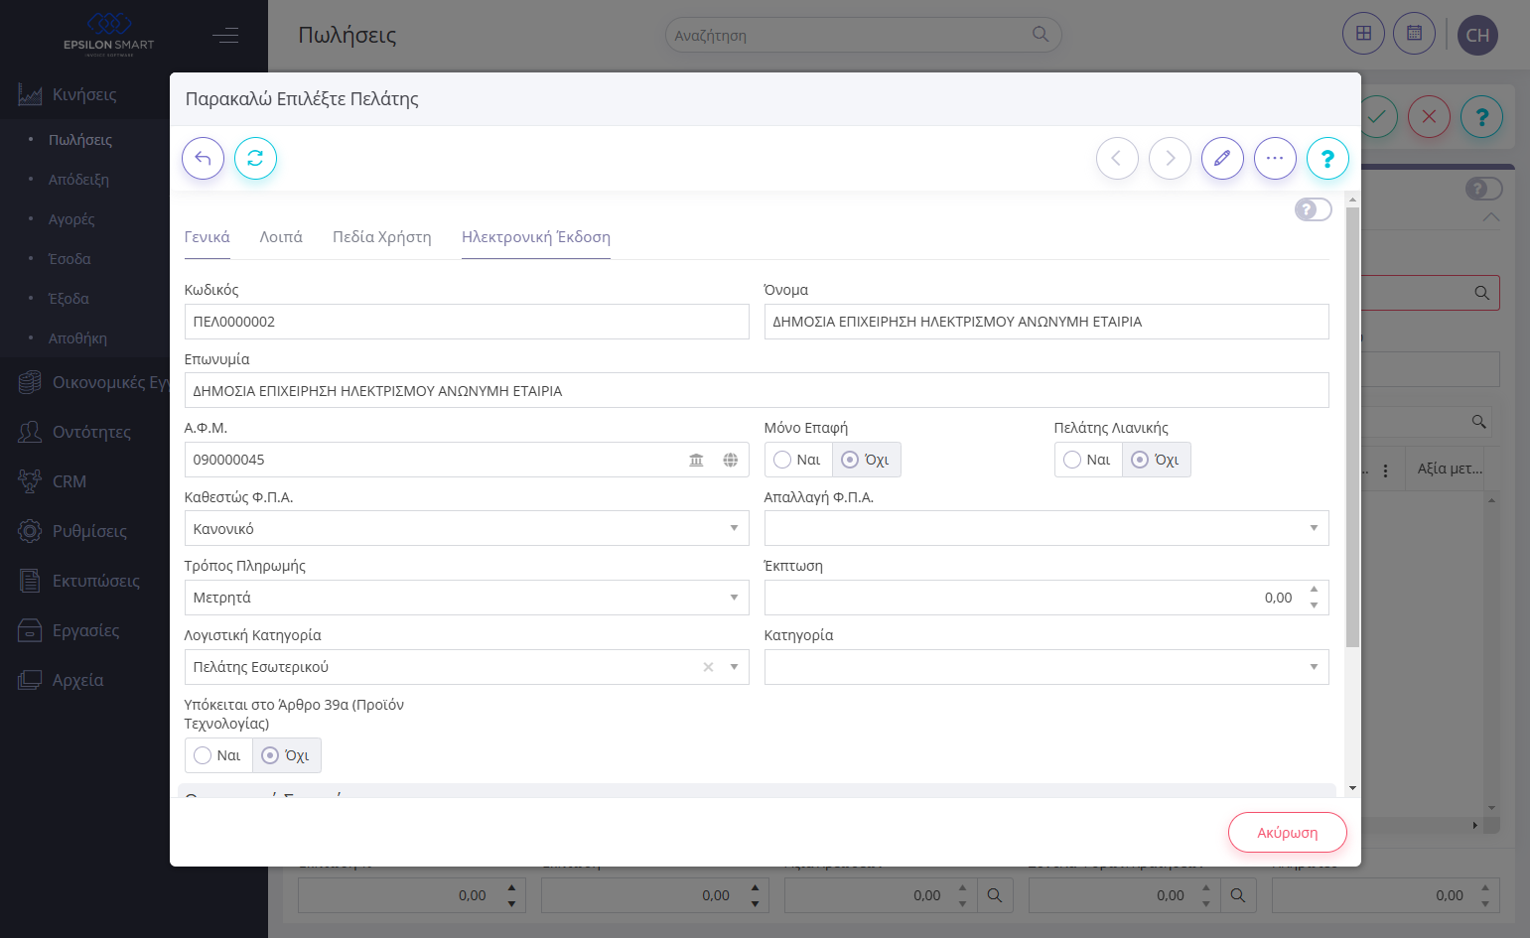Viewport: 1530px width, 938px height.
Task: Clear Λογιστική Κατηγορία with the X icon
Action: pos(708,667)
